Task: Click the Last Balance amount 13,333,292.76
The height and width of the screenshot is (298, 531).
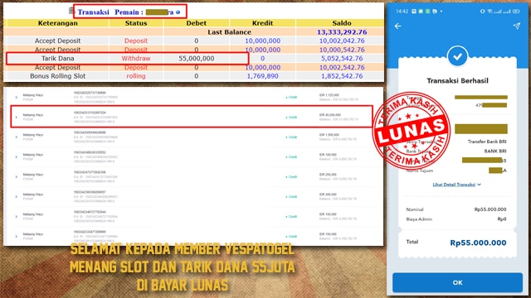Action: 342,32
